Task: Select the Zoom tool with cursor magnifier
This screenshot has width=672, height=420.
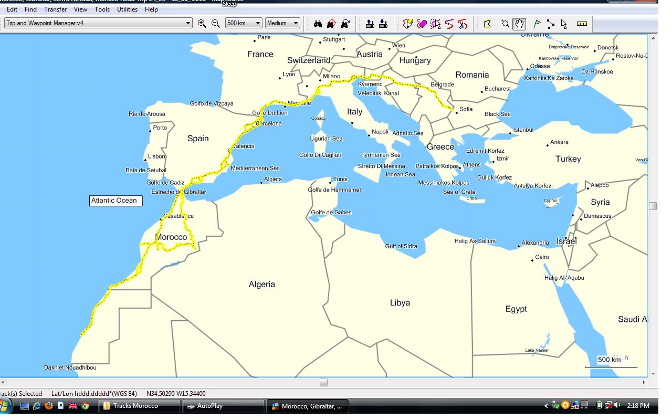Action: tap(505, 24)
